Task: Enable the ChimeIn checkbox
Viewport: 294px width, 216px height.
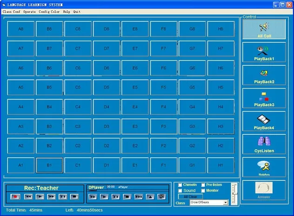Action: tap(180, 185)
